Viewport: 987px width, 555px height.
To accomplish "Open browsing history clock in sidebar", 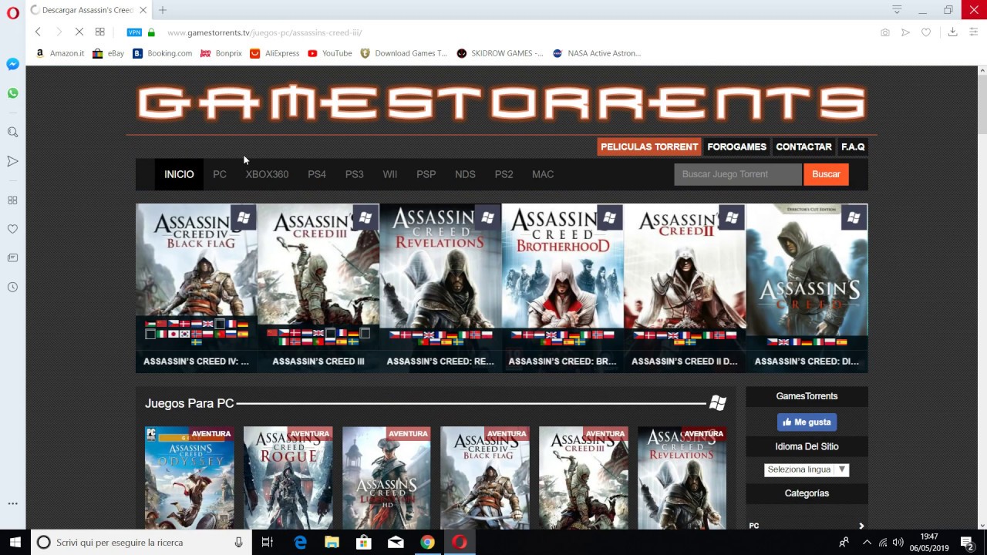I will pyautogui.click(x=12, y=287).
